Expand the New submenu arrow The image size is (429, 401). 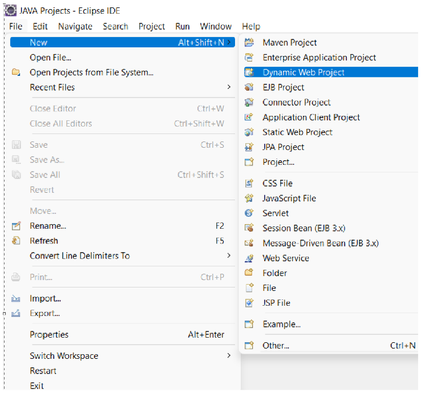(x=229, y=42)
